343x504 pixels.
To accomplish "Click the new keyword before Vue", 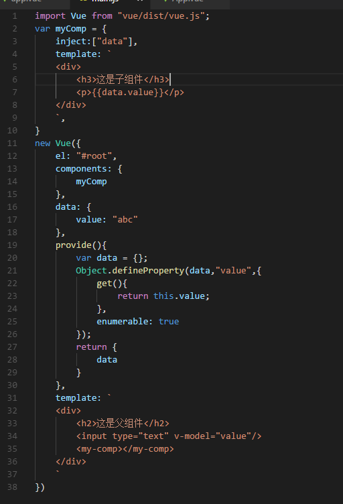I will [x=43, y=143].
